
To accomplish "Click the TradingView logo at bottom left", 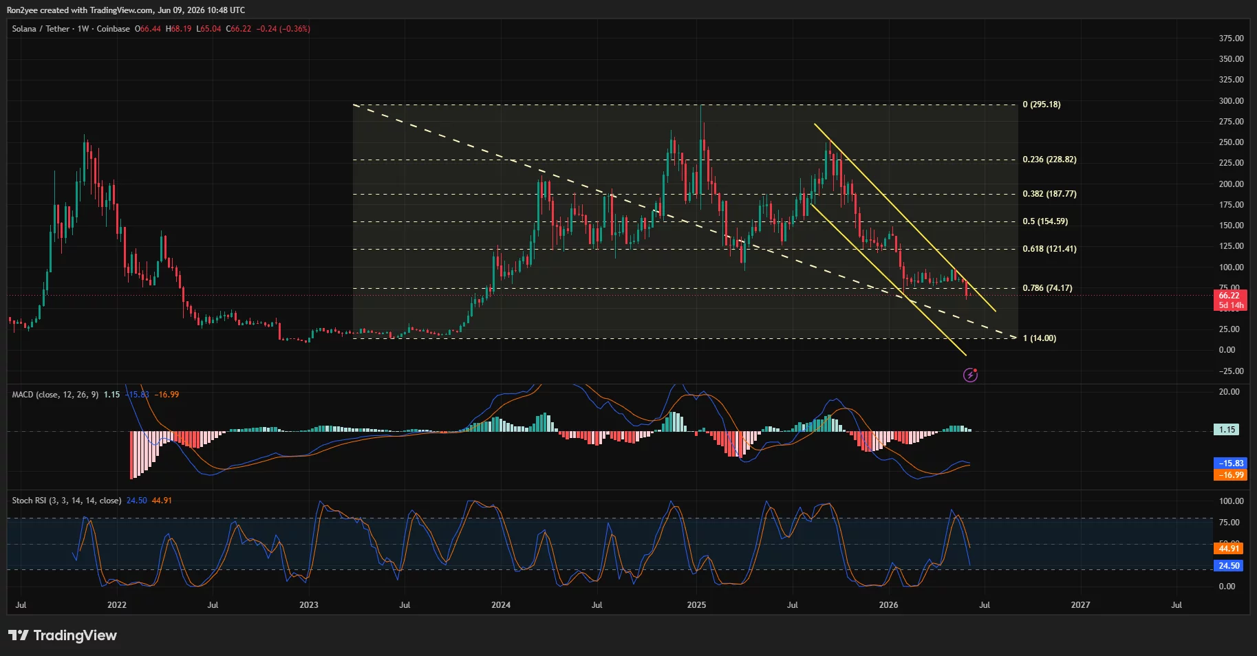I will click(63, 635).
